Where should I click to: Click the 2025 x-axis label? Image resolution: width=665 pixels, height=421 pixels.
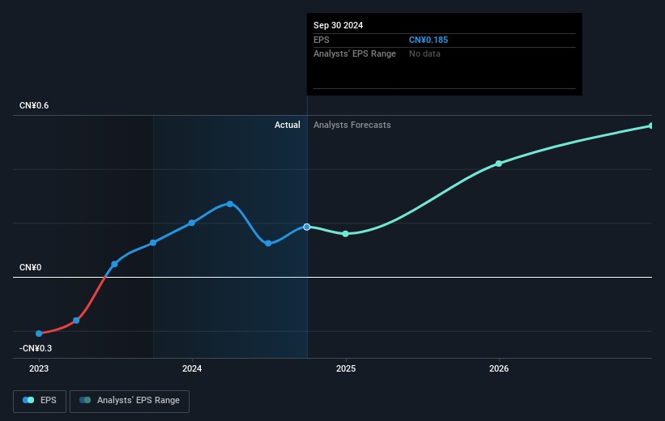(346, 369)
